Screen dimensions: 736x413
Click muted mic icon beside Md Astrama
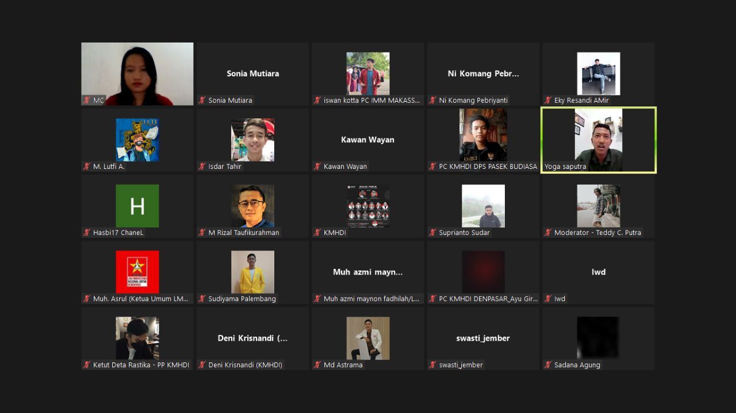(317, 365)
